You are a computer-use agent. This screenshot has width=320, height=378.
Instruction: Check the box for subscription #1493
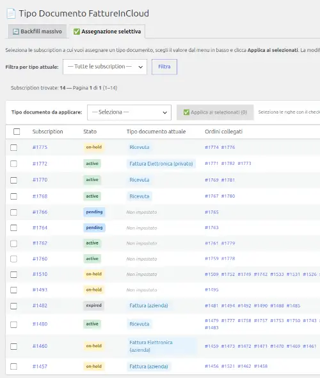tap(13, 290)
